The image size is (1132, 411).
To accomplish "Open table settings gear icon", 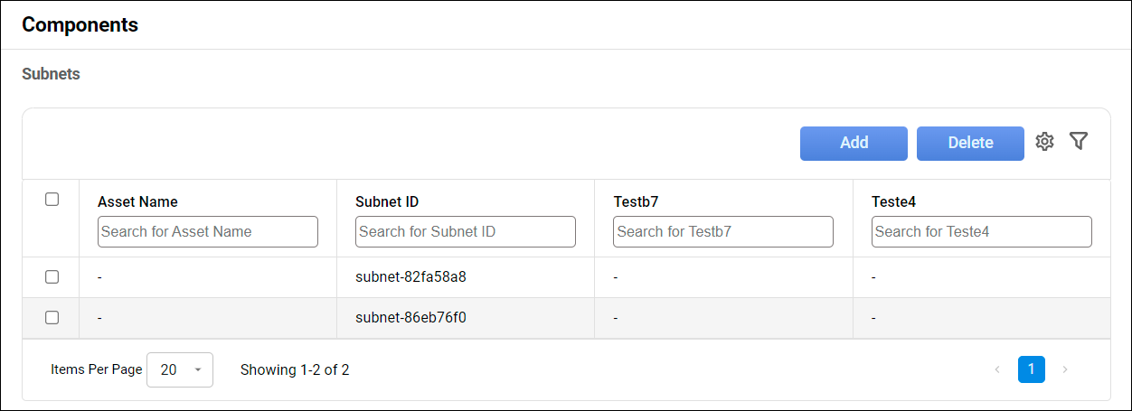I will click(1045, 142).
